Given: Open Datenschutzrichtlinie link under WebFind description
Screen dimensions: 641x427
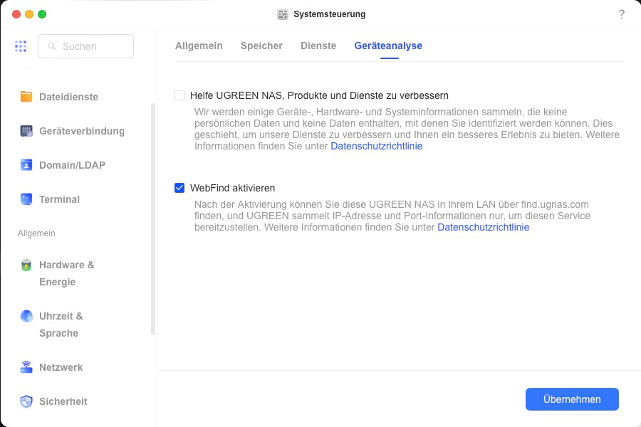Looking at the screenshot, I should (x=483, y=228).
